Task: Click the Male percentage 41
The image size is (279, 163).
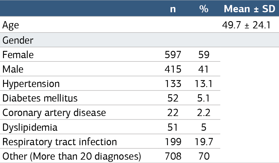Action: click(x=204, y=69)
